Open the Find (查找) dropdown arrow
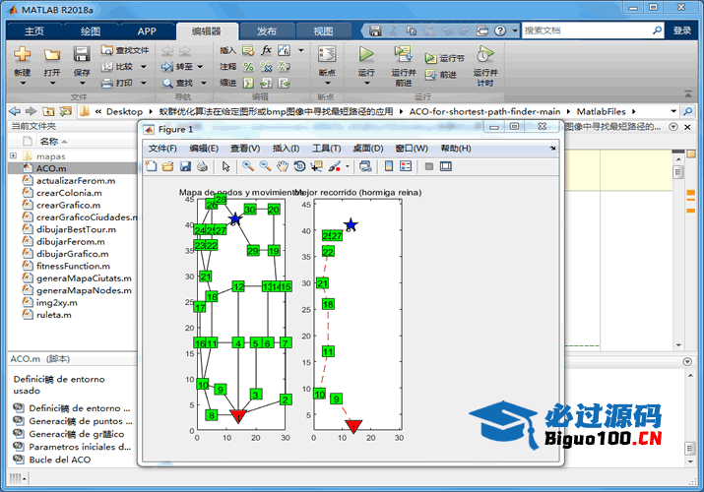The width and height of the screenshot is (704, 492). [204, 83]
